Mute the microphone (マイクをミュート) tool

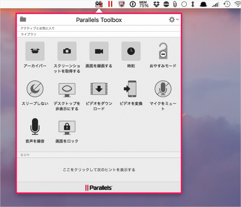point(163,89)
